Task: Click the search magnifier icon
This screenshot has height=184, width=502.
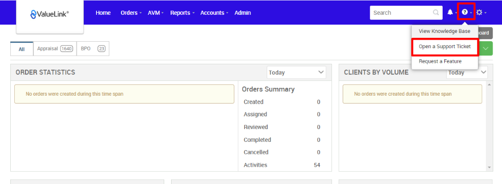Action: pyautogui.click(x=436, y=13)
